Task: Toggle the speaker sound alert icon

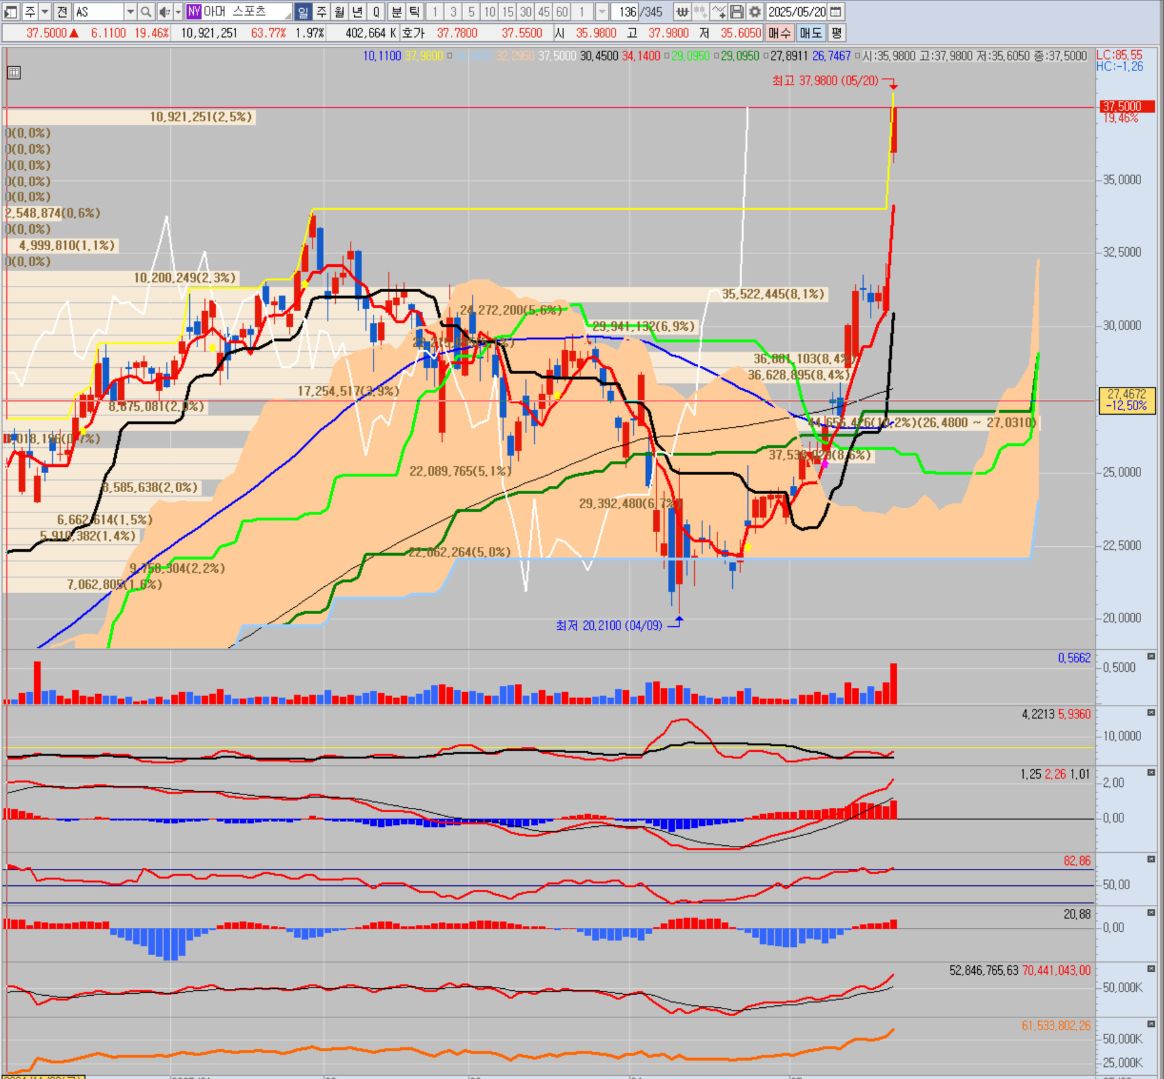Action: (x=164, y=11)
